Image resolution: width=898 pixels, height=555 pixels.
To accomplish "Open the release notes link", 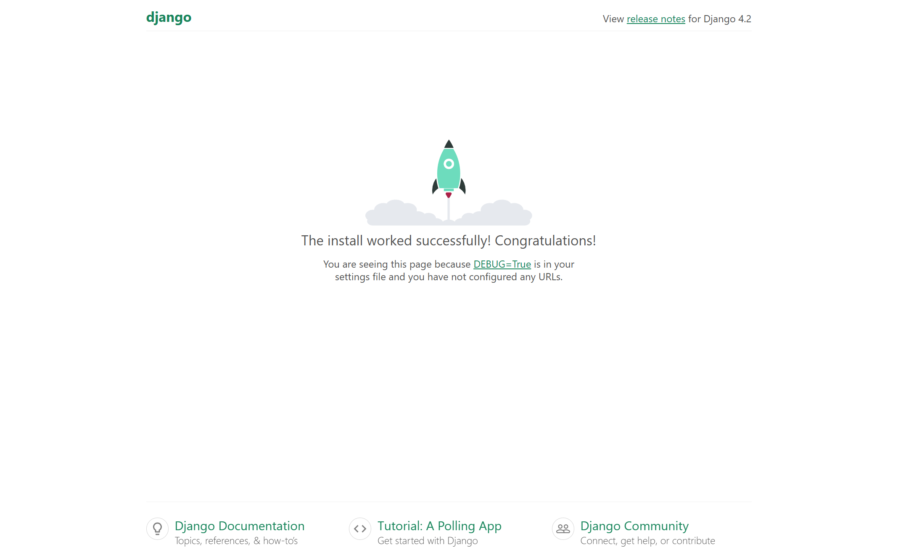I will tap(656, 19).
